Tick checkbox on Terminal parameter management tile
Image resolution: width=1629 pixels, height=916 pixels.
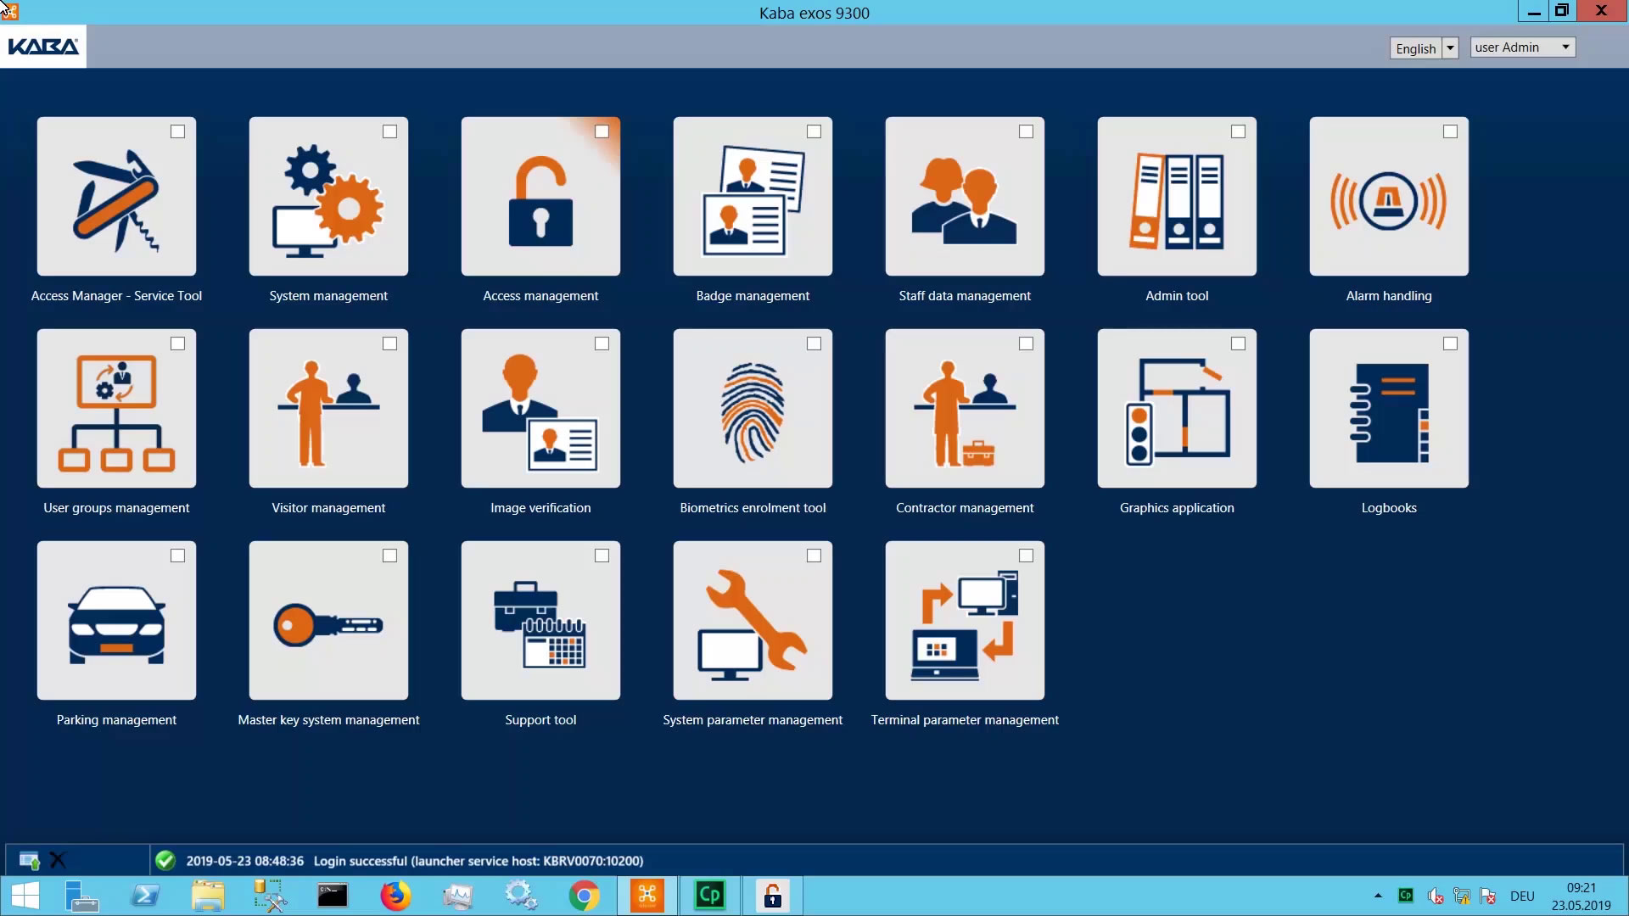[x=1026, y=556]
